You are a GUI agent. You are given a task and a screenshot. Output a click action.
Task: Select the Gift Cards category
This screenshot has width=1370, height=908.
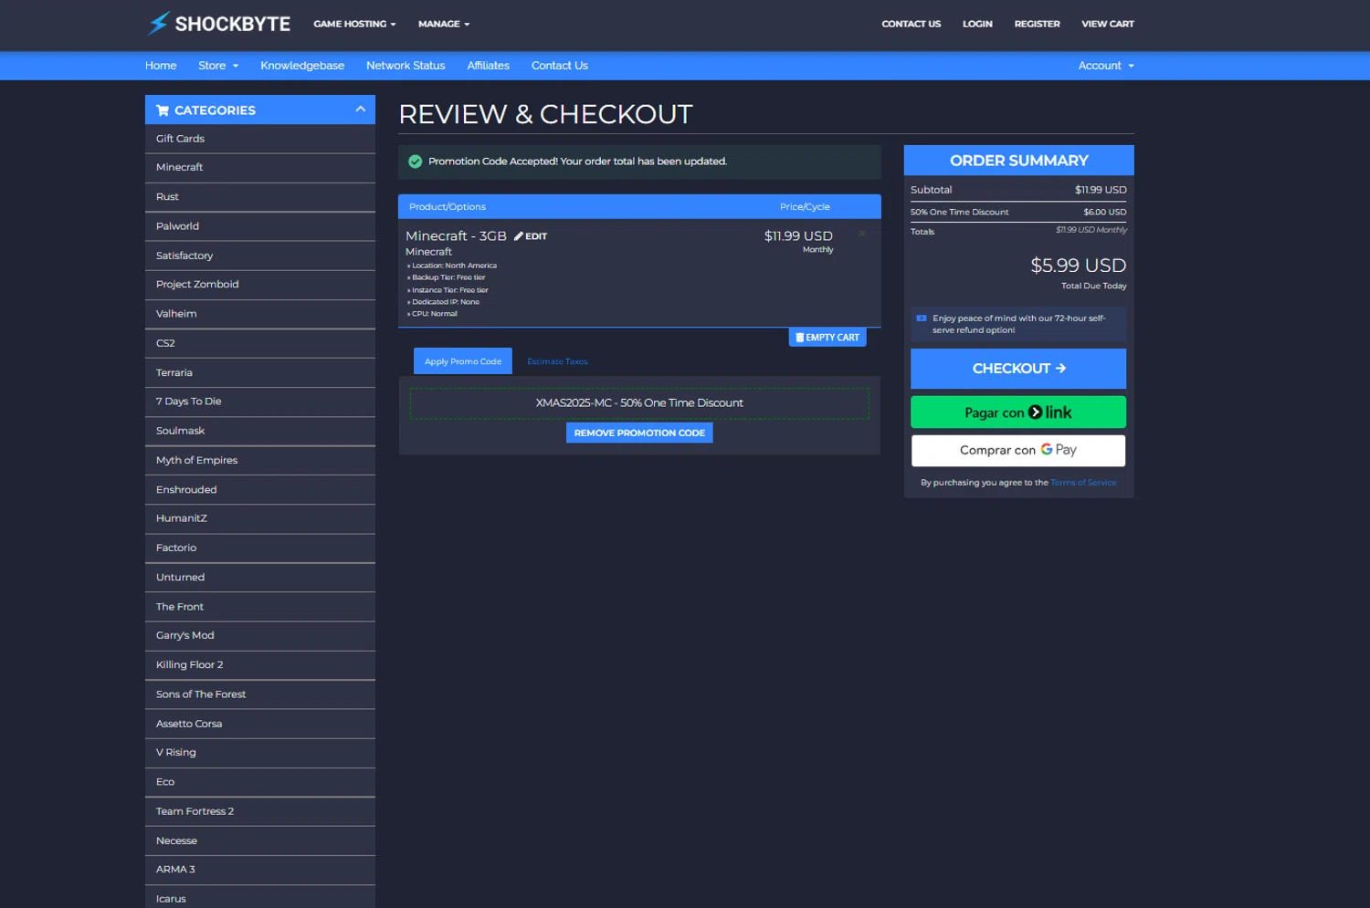[260, 139]
